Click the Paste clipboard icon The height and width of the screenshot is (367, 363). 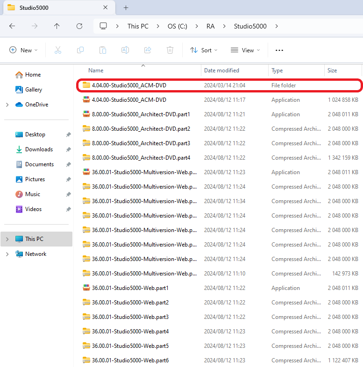103,50
